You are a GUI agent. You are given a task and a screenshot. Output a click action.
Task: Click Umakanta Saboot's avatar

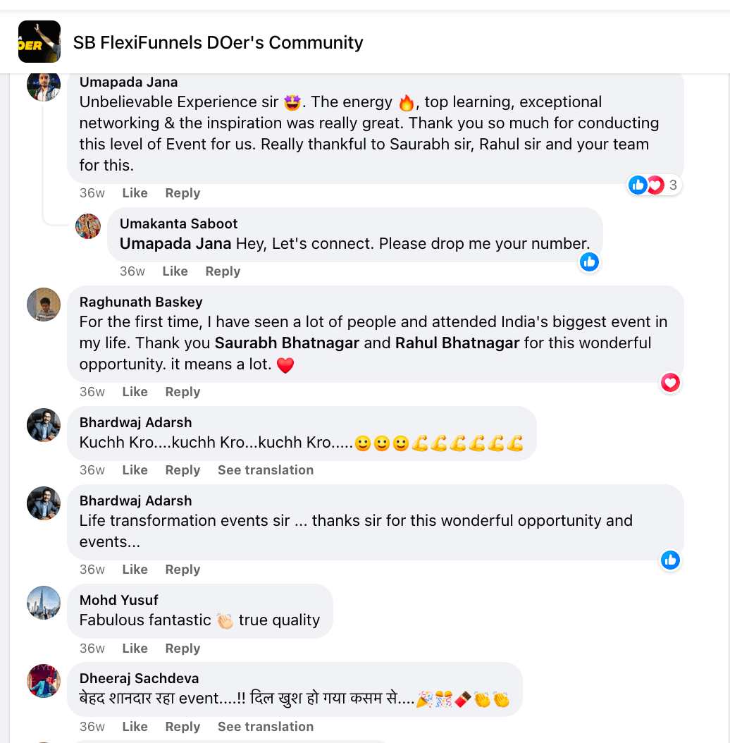pos(88,226)
